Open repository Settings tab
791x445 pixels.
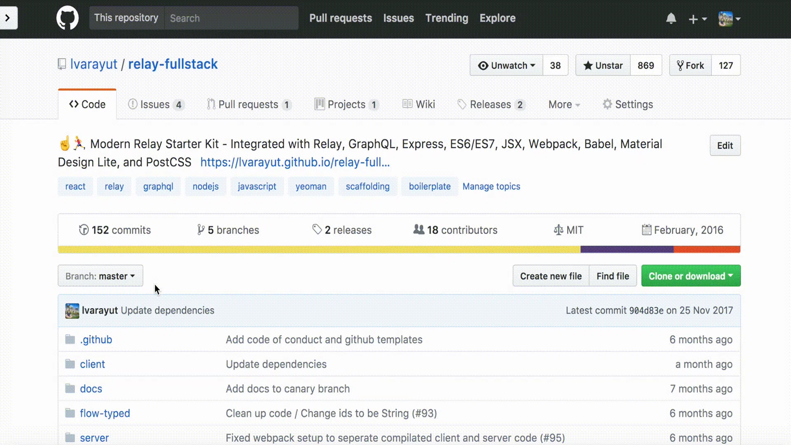pyautogui.click(x=628, y=104)
